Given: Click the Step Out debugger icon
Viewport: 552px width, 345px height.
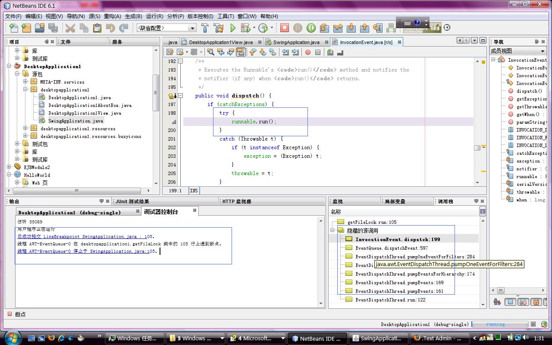Looking at the screenshot, I should pyautogui.click(x=364, y=28).
